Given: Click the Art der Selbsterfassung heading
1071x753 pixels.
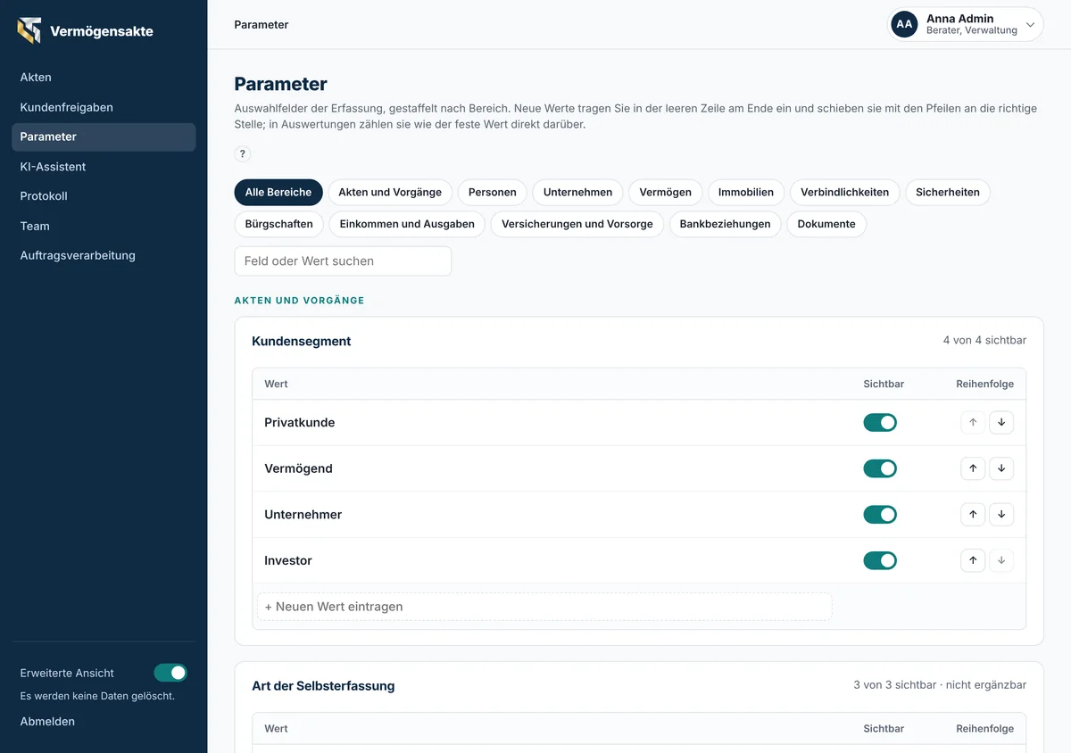Looking at the screenshot, I should point(323,686).
